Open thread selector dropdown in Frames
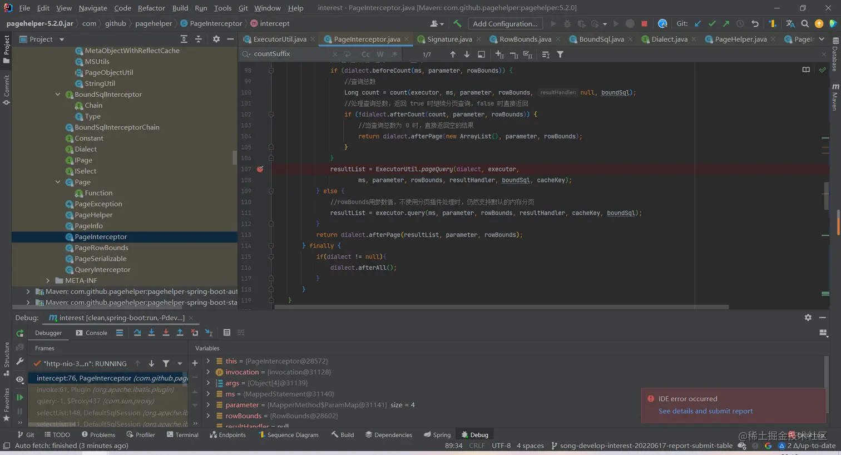The width and height of the screenshot is (841, 455). (180, 363)
